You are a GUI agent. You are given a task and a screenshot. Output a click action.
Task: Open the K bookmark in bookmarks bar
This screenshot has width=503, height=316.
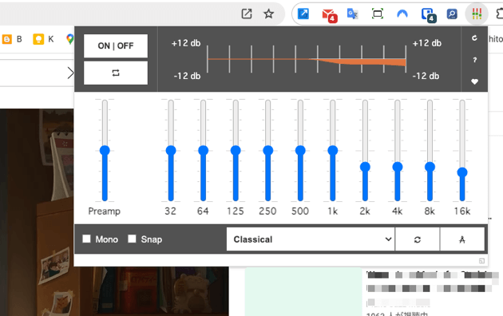44,39
